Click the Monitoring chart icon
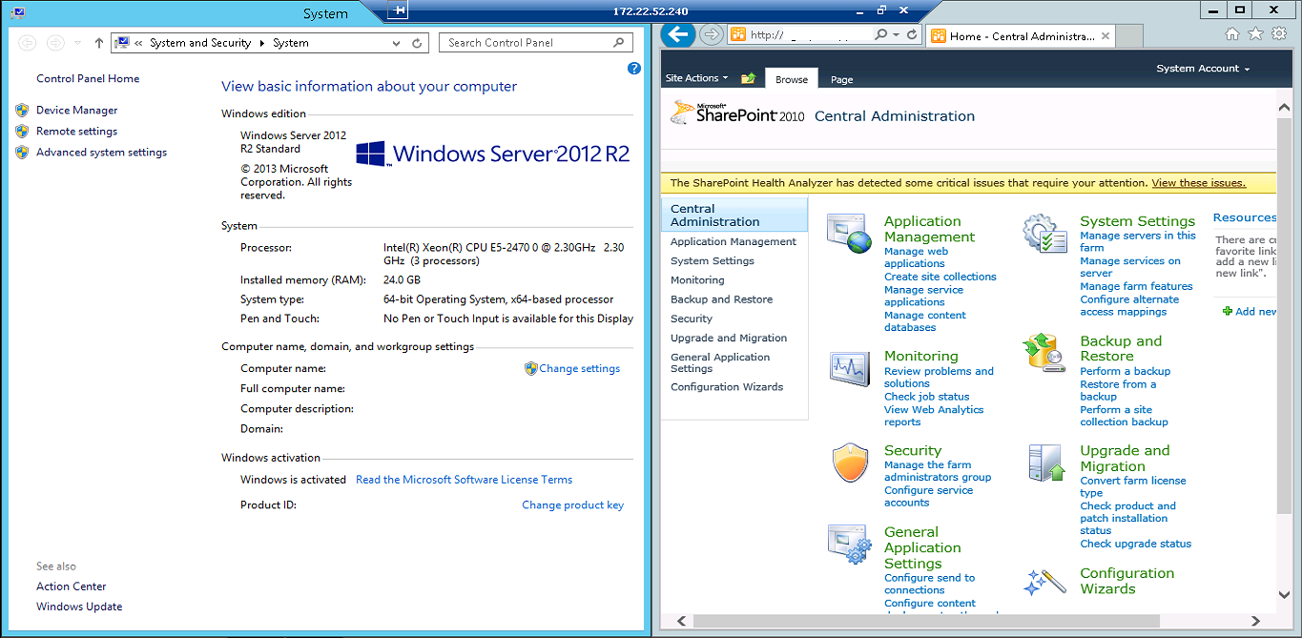The height and width of the screenshot is (638, 1302). 849,369
